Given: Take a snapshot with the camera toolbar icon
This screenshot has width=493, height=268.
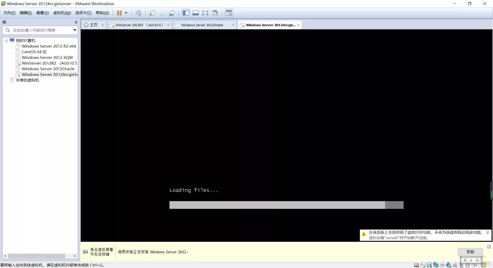Looking at the screenshot, I should click(152, 13).
